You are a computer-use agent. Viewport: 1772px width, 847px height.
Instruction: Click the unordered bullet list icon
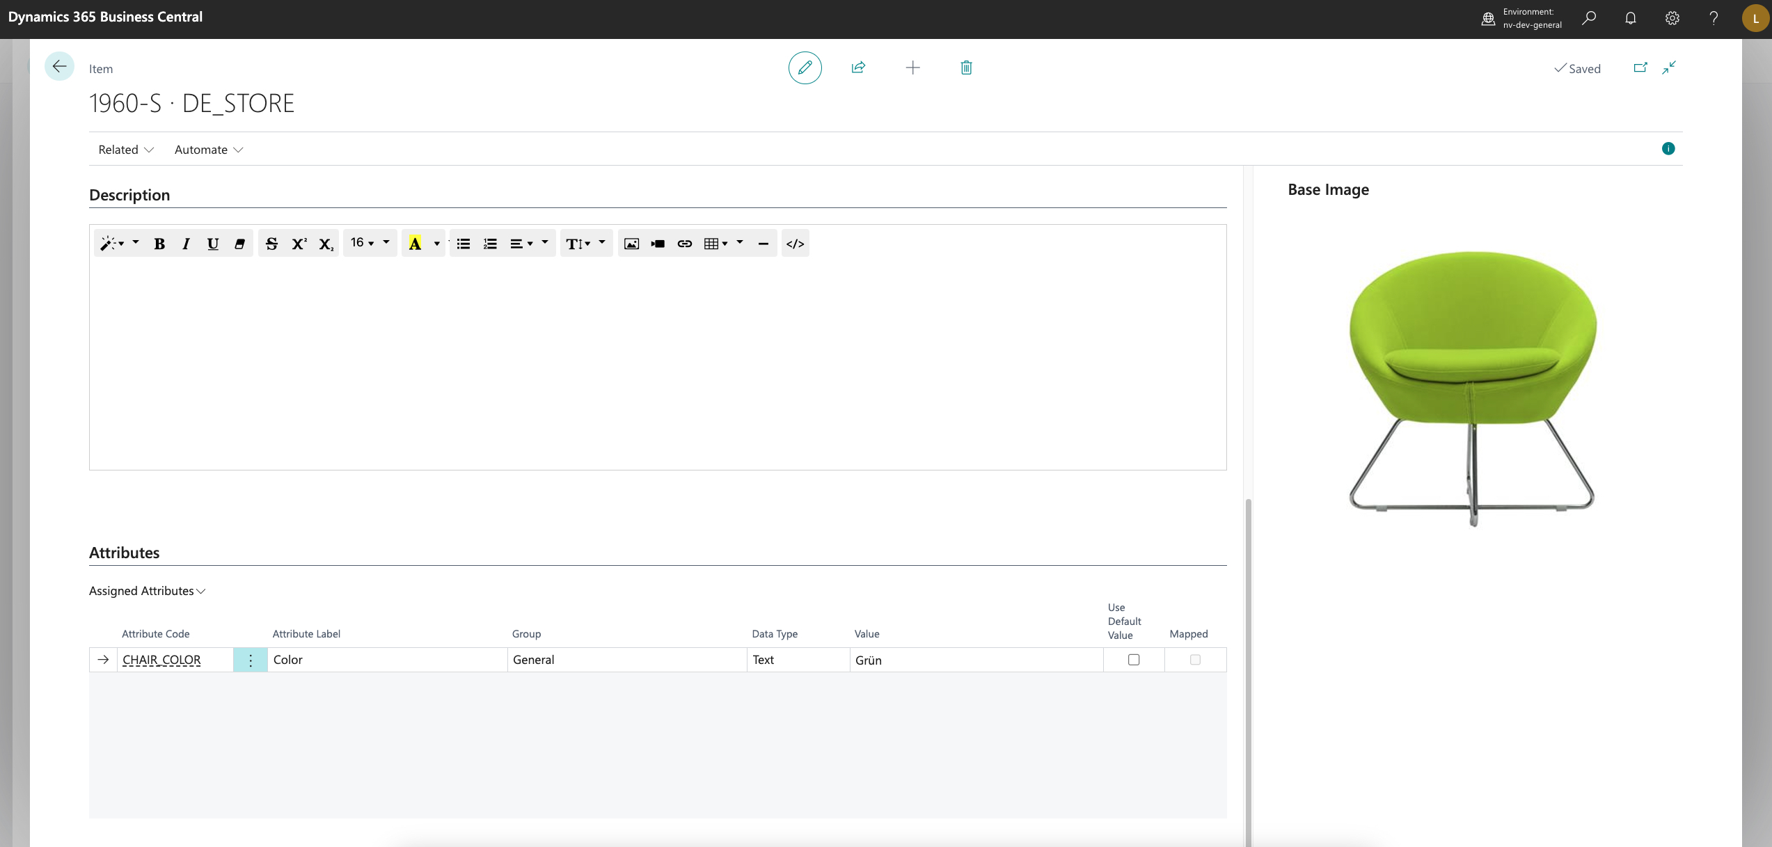click(464, 244)
